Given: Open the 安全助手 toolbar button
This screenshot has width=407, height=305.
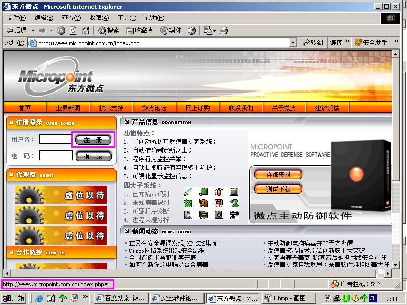Looking at the screenshot, I should pos(371,43).
